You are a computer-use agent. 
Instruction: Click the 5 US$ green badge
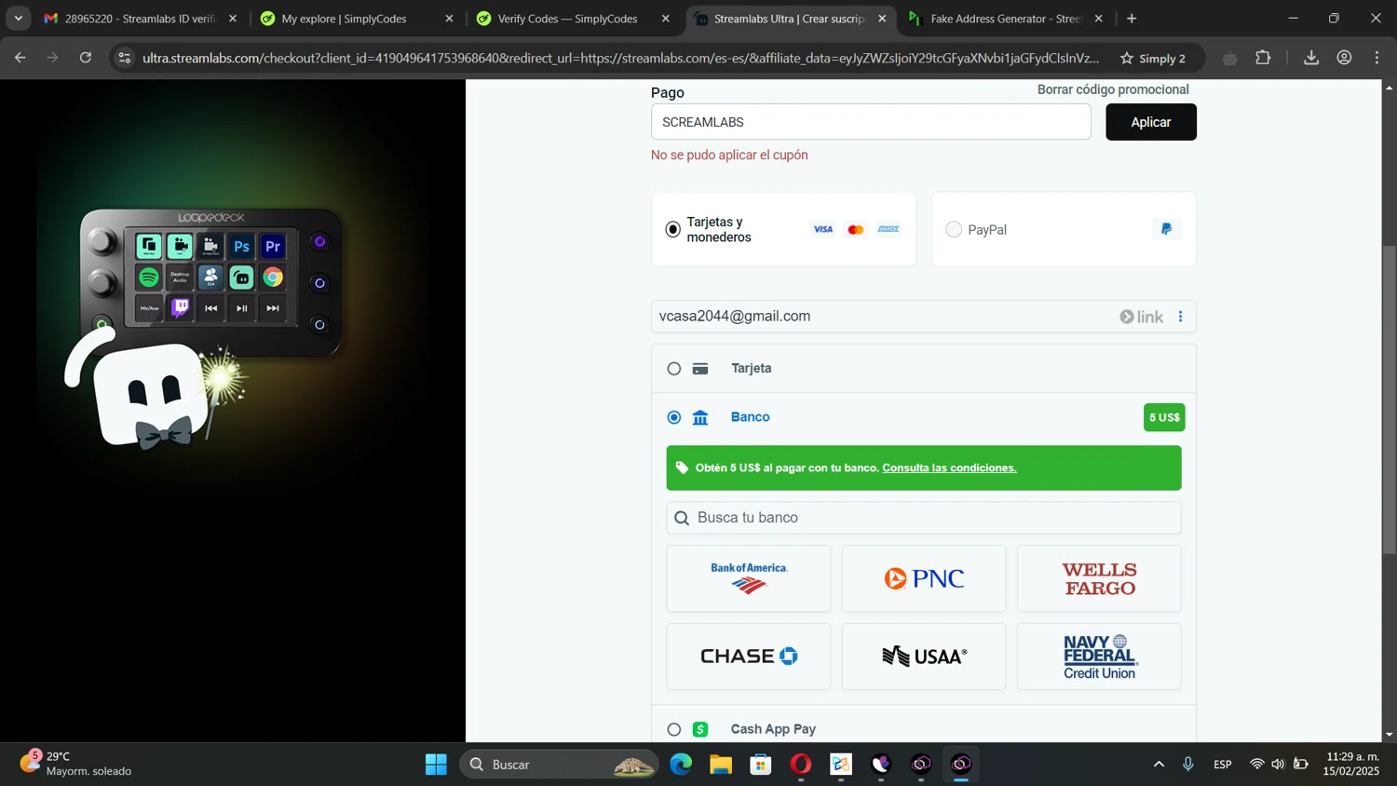[x=1164, y=417]
